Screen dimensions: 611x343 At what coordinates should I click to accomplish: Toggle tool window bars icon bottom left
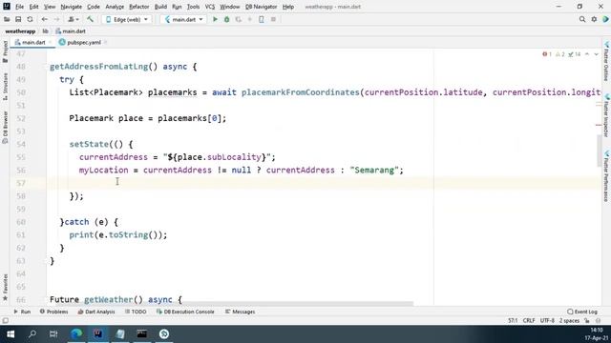pos(5,321)
